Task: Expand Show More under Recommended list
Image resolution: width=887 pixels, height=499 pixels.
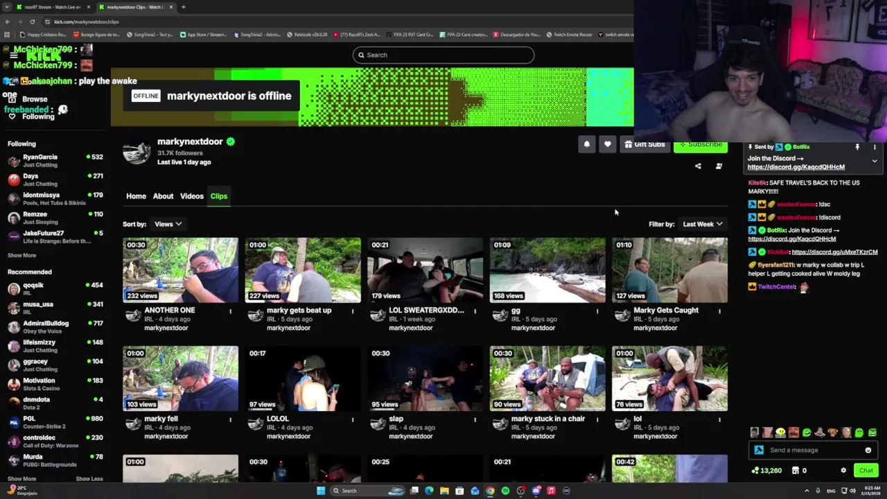Action: click(x=21, y=478)
